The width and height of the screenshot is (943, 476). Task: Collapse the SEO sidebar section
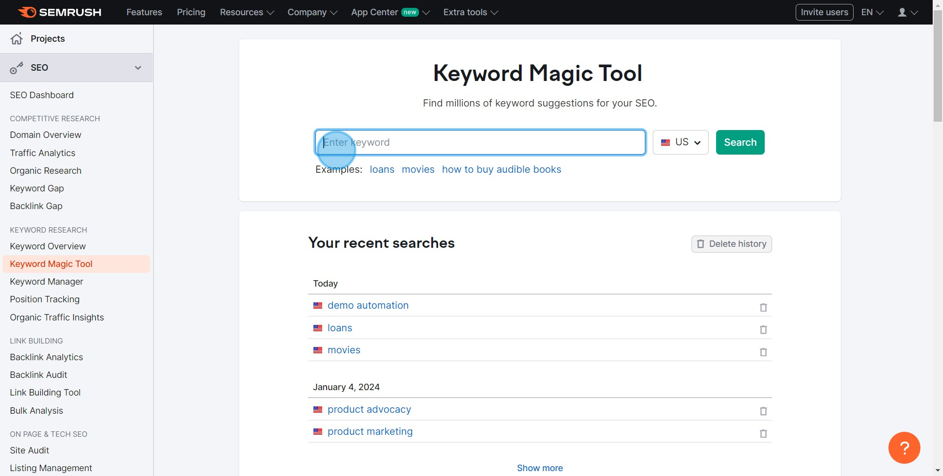point(138,68)
